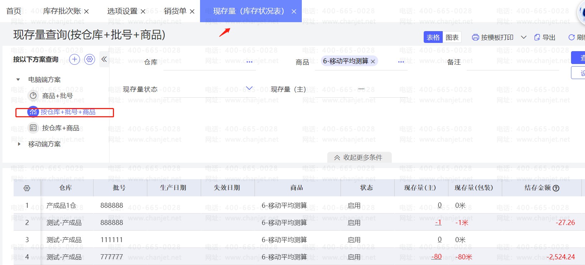
Task: Remove the 6-移动平均测算 filter chip
Action: pyautogui.click(x=373, y=62)
